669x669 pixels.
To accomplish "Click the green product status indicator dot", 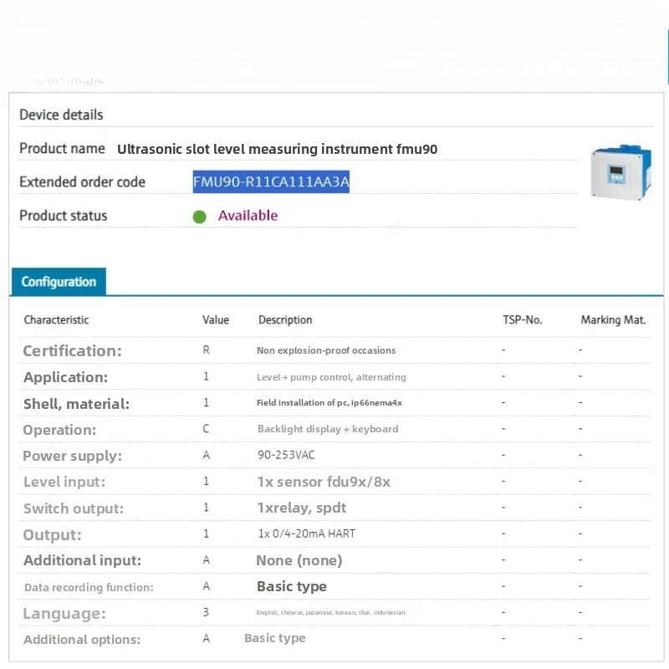I will [x=199, y=217].
